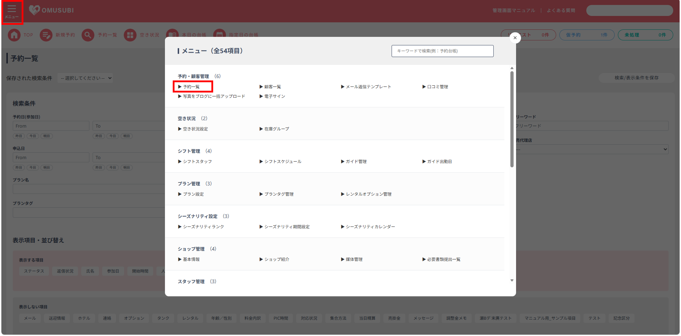This screenshot has width=681, height=336.
Task: Open 空き状況設定 from the menu
Action: [193, 129]
